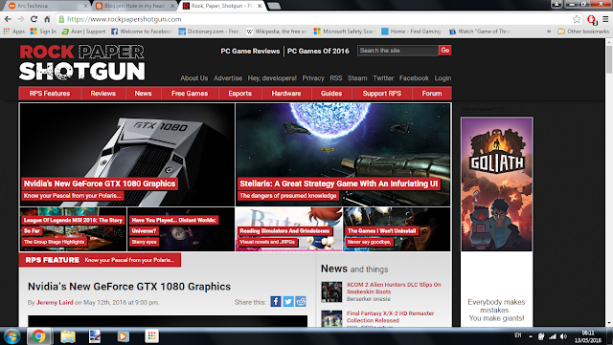Open the Privacy link
The width and height of the screenshot is (613, 345).
(313, 78)
